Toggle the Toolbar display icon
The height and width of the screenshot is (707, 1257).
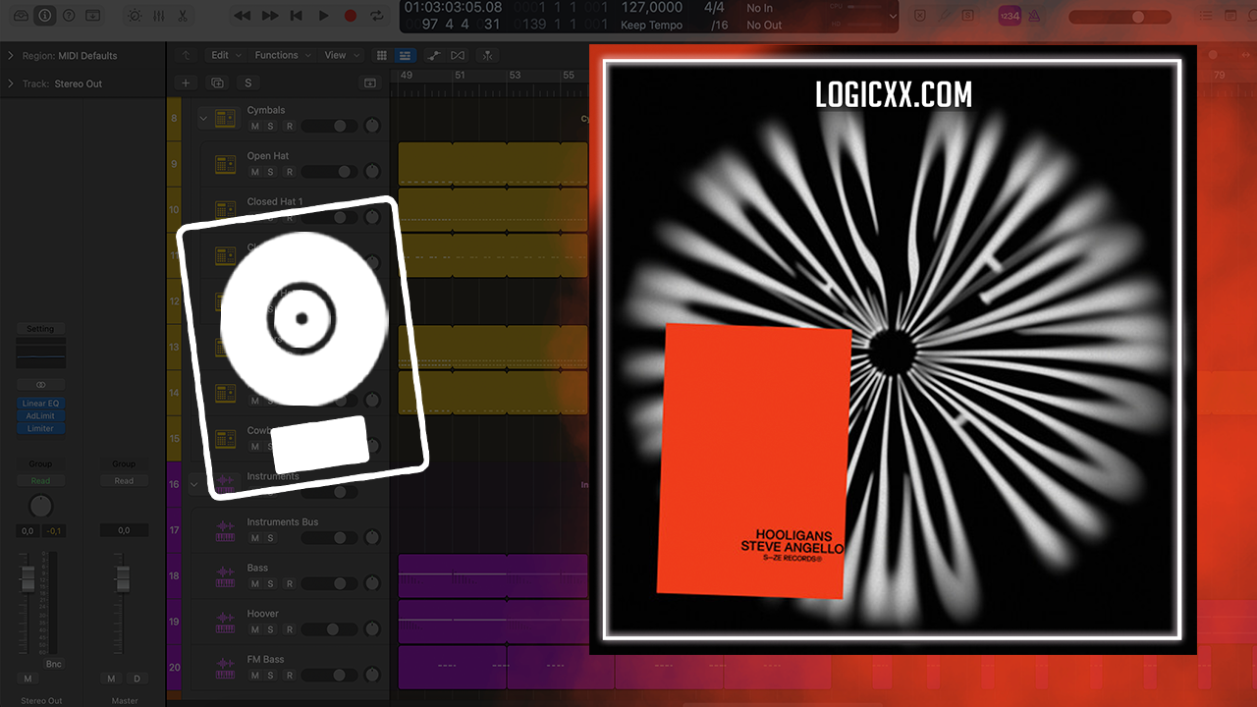tap(92, 16)
